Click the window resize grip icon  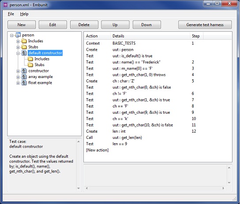[x=235, y=199]
